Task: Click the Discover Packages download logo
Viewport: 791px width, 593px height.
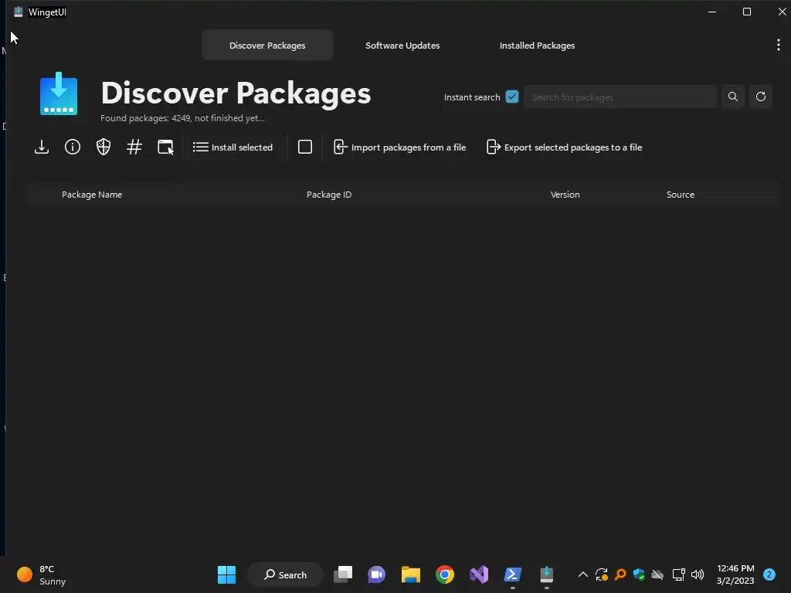Action: (x=59, y=93)
